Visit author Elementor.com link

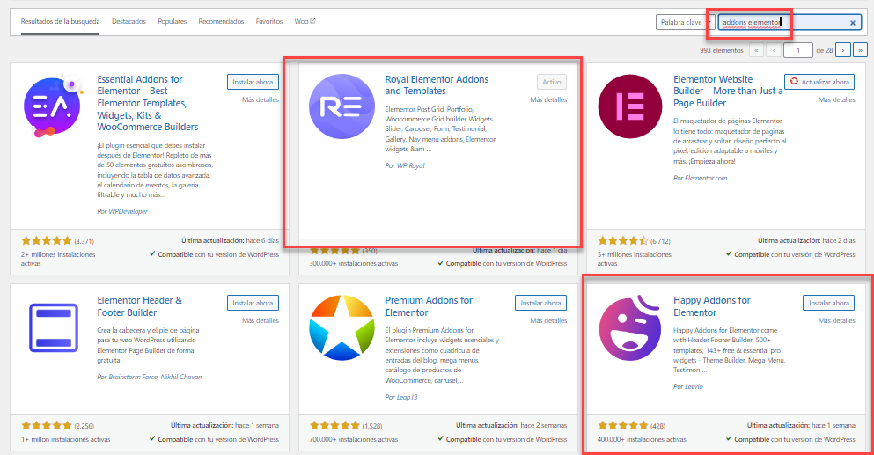pyautogui.click(x=706, y=178)
